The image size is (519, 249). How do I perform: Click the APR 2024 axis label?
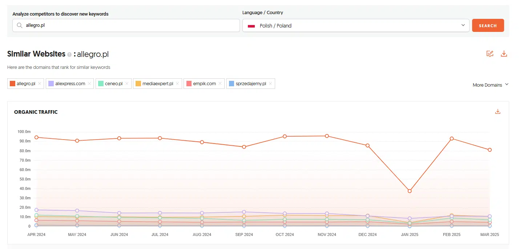coord(36,235)
